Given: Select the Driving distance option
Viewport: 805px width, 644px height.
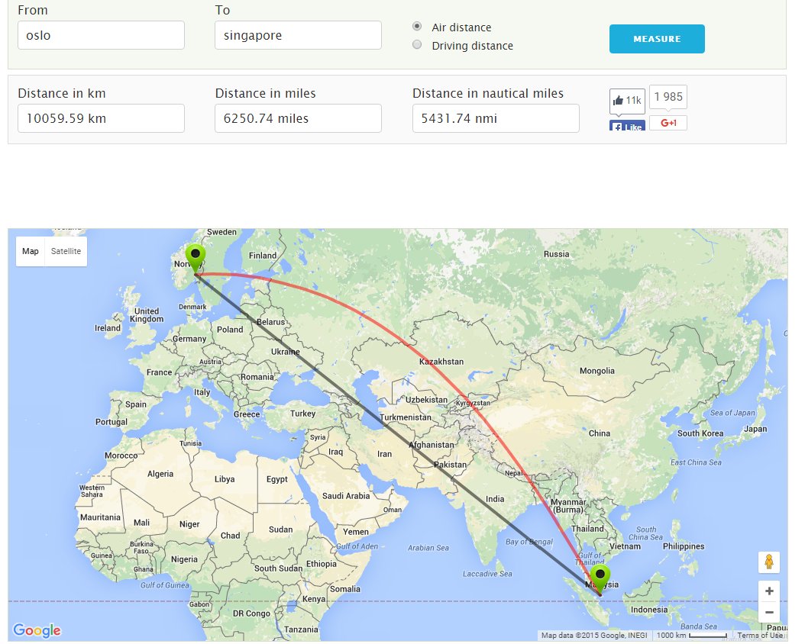Looking at the screenshot, I should click(417, 44).
